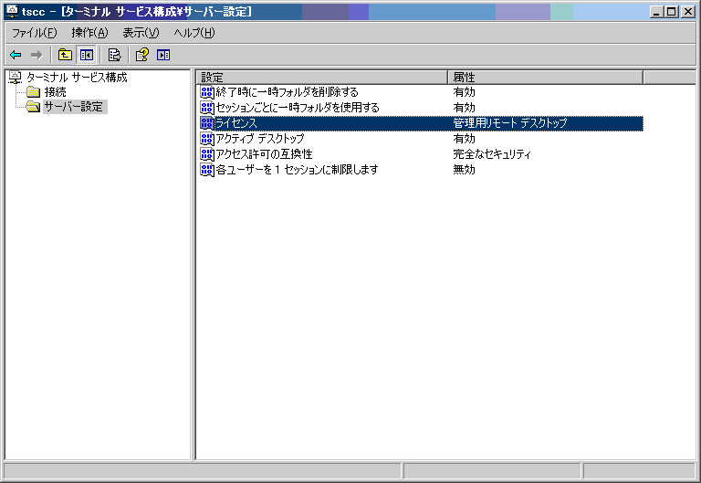Select the サーバー設定 tree node

(x=74, y=107)
